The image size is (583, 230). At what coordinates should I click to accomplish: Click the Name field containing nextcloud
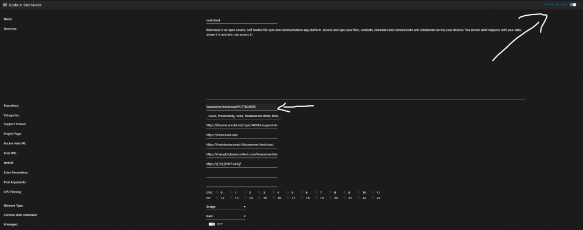pos(242,20)
